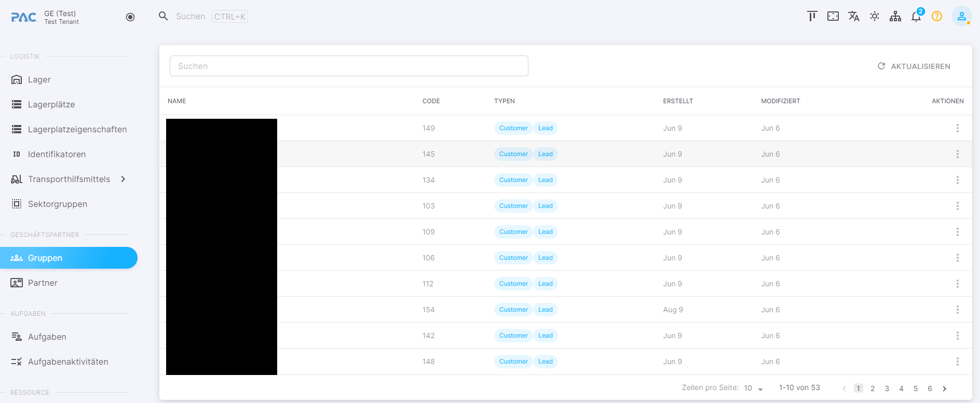Open the rows per page dropdown
The height and width of the screenshot is (403, 980).
tap(754, 388)
